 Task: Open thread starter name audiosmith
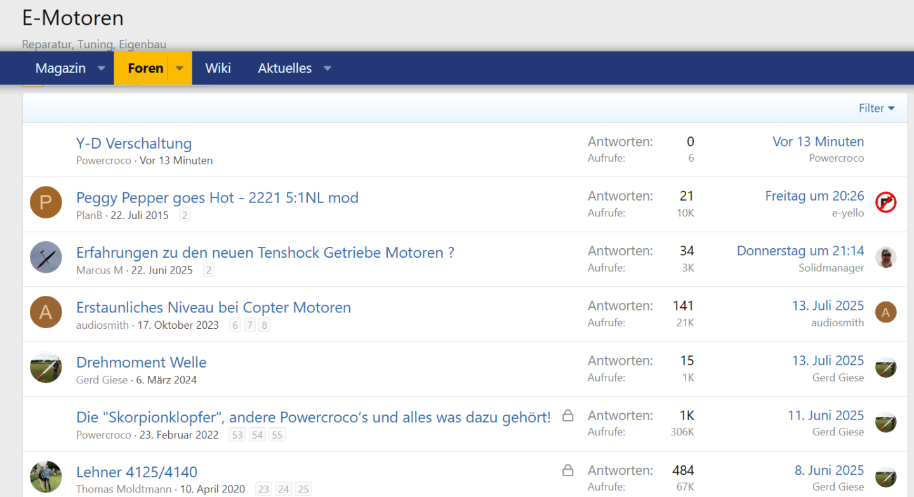(103, 325)
